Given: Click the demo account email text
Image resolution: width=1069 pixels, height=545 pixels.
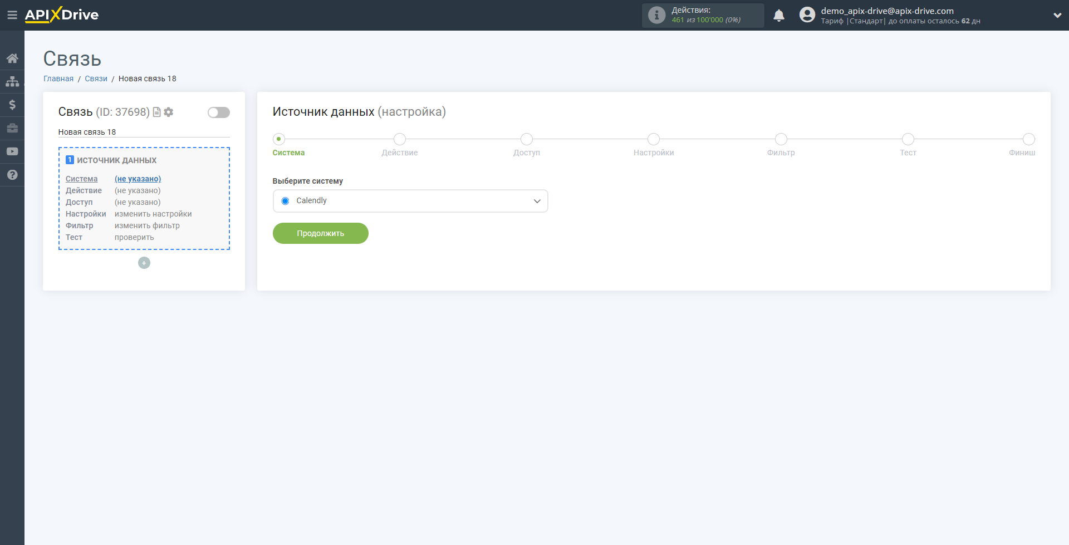Looking at the screenshot, I should tap(887, 11).
